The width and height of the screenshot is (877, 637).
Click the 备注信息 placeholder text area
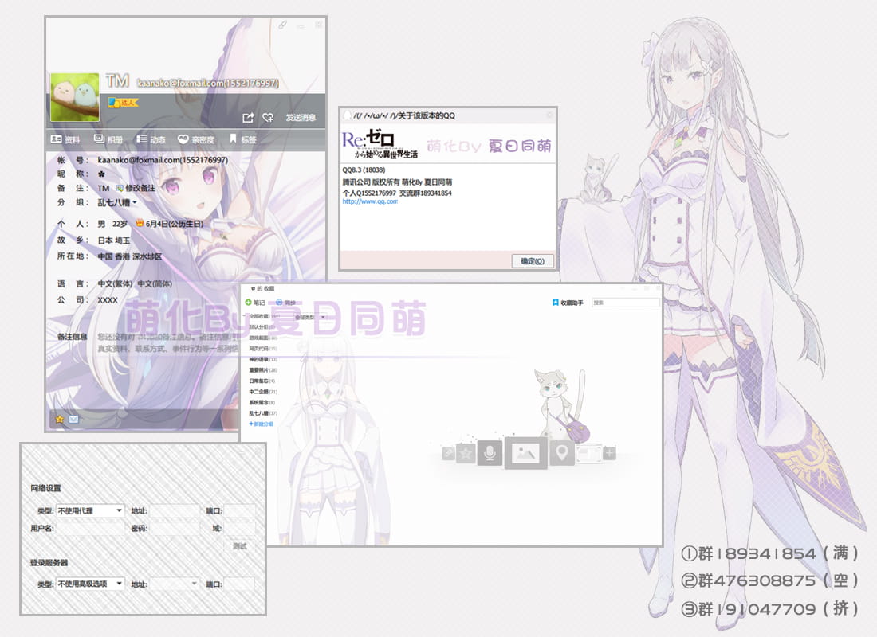pos(167,342)
